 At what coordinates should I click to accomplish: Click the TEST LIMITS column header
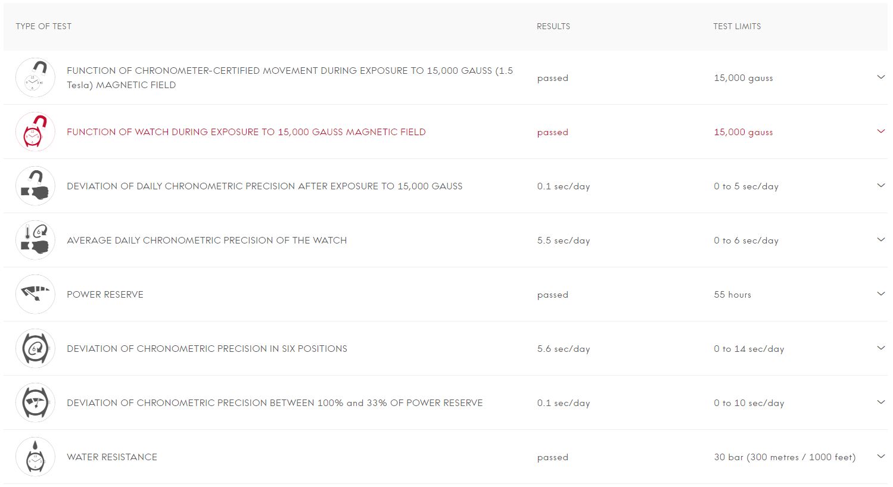coord(737,26)
